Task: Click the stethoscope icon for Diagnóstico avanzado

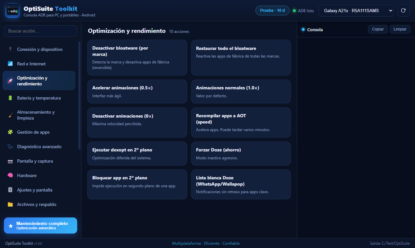Action: (x=10, y=147)
